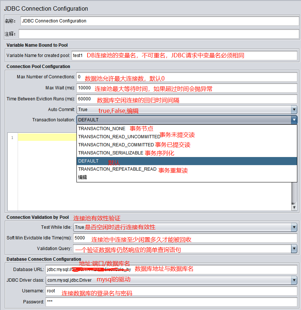Edit the Variable Name for created pool field
Viewport: 301px width, 310px height.
(x=184, y=56)
